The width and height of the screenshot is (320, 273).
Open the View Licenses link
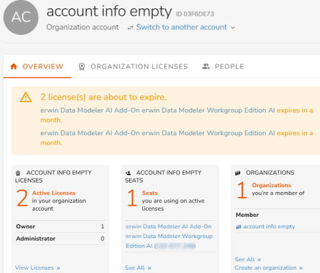click(38, 268)
